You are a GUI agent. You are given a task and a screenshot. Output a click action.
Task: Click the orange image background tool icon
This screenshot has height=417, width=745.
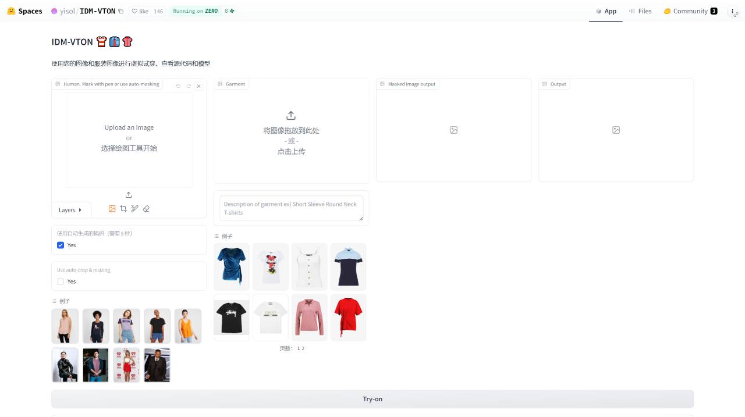tap(112, 209)
